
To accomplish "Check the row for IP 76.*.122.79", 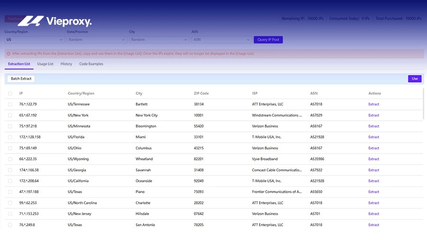I will point(10,104).
